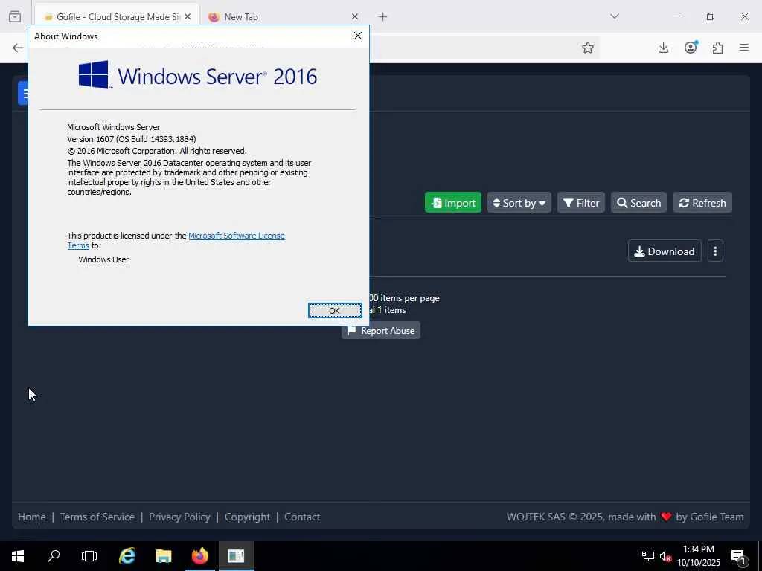Click OK in About Windows dialog
Image resolution: width=762 pixels, height=571 pixels.
pyautogui.click(x=335, y=311)
